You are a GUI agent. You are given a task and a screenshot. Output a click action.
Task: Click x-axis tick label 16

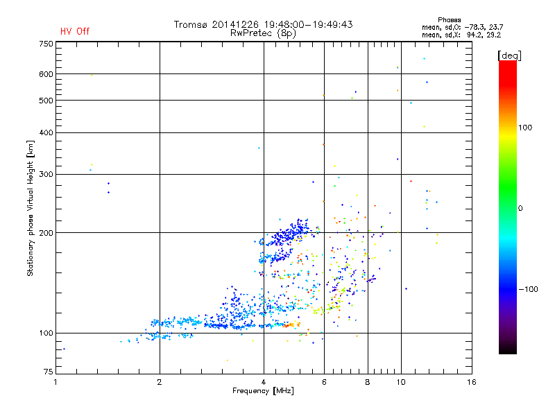coord(472,382)
